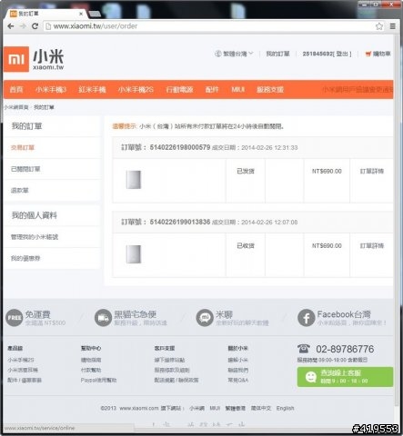Click the browser back arrow
Viewport: 403px width, 436px height.
coord(11,26)
